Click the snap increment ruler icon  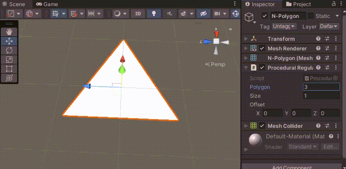pos(91,14)
